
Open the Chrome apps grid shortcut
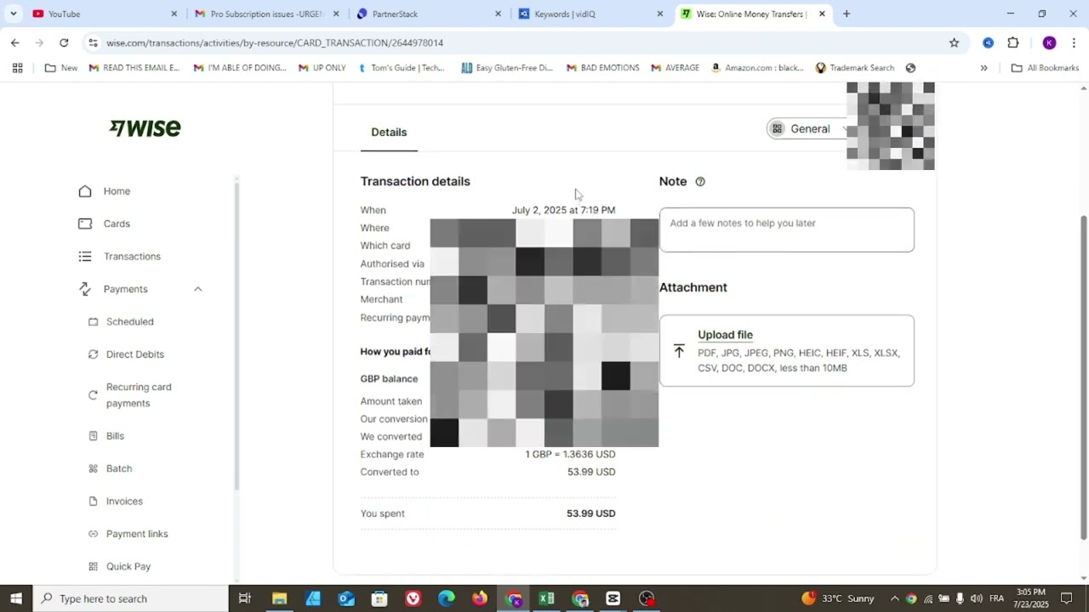(x=17, y=68)
